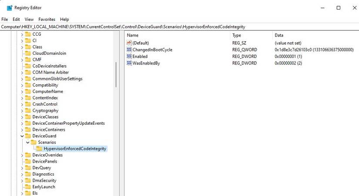Click the EarlyLaunch folder icon
Viewport: 359px width, 196px height.
[x=28, y=187]
